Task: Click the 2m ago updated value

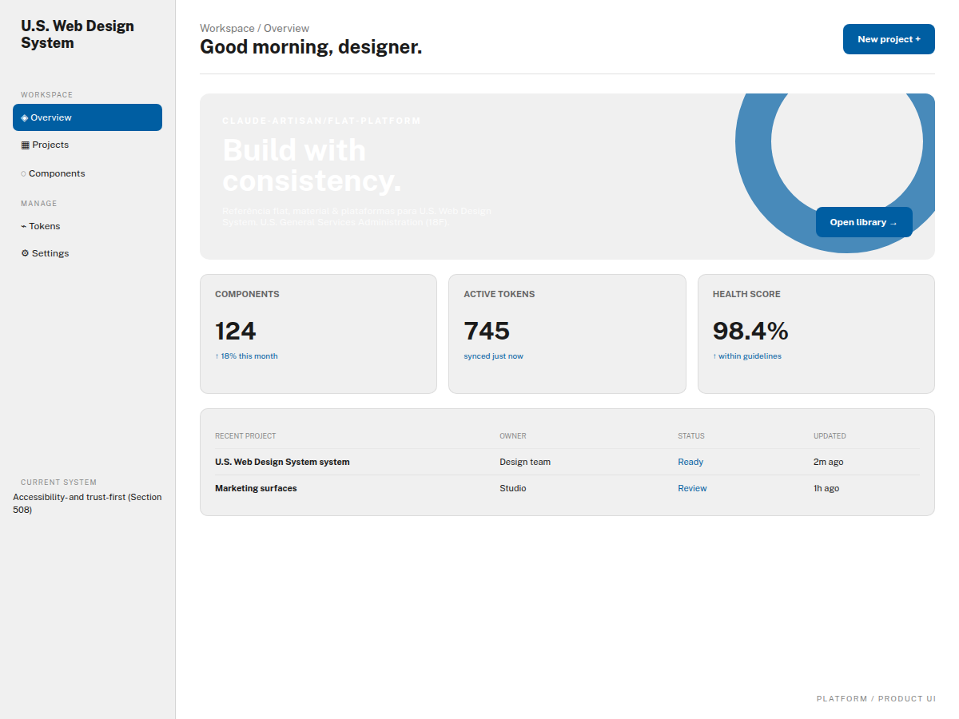Action: [x=828, y=462]
